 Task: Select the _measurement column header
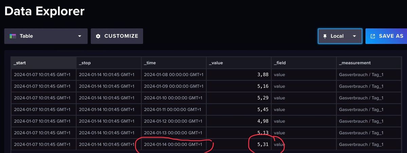tap(355, 63)
